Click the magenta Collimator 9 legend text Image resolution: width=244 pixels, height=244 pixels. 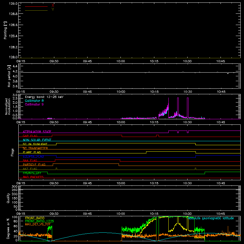pos(34,104)
